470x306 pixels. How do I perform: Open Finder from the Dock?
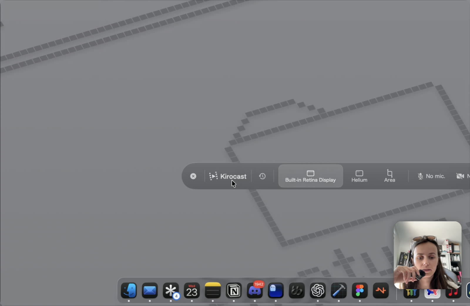pyautogui.click(x=129, y=290)
